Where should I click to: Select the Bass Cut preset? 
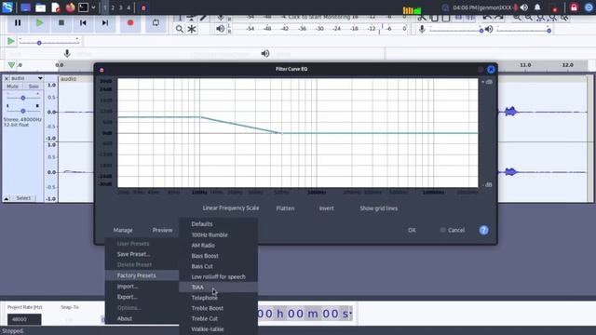218,266
